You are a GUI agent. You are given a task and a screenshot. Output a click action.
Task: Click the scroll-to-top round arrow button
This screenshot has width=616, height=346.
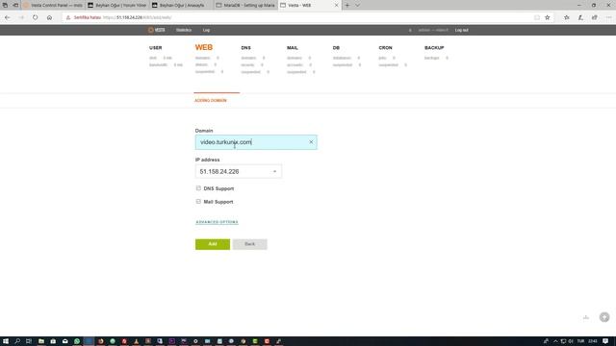tap(604, 317)
